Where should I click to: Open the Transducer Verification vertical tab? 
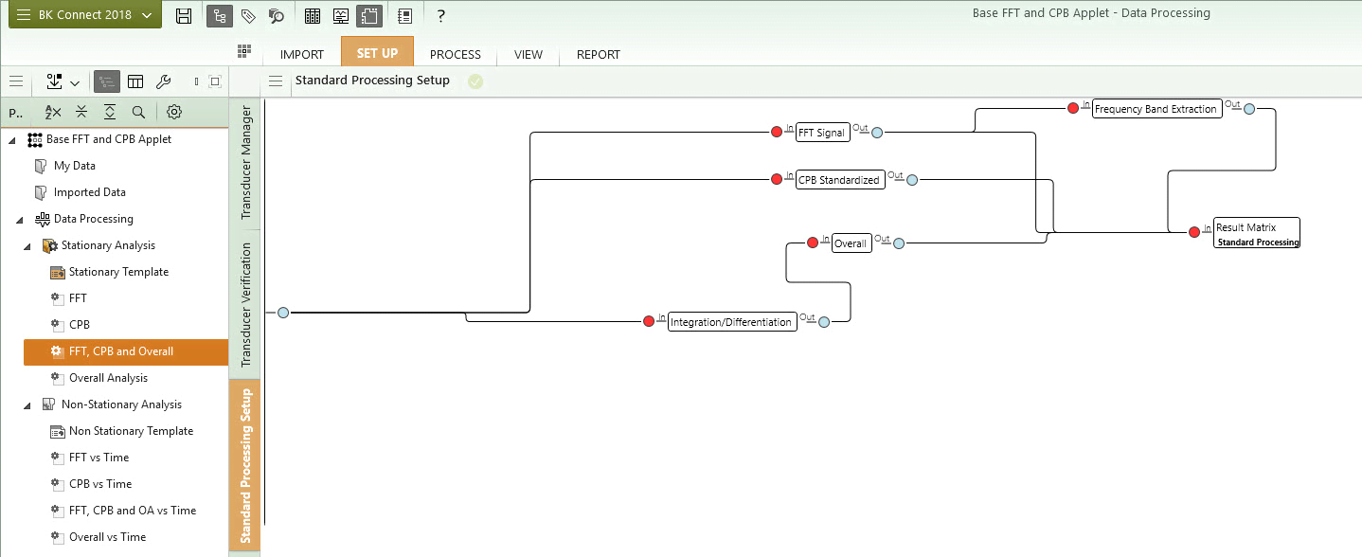coord(245,304)
